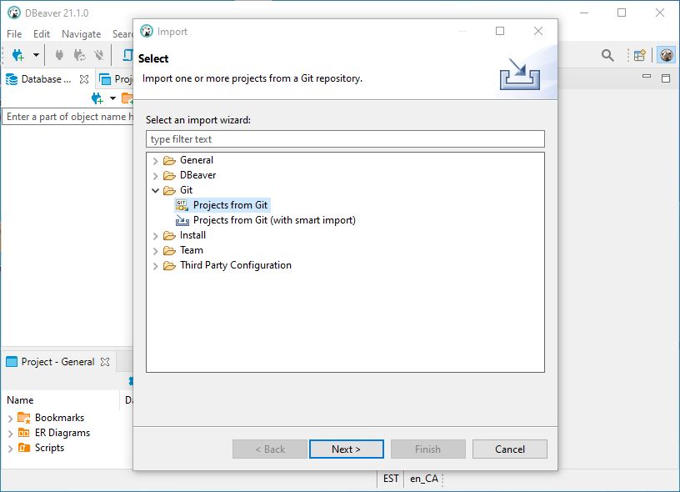This screenshot has height=492, width=680.
Task: Expand the Third Party Configuration category
Action: pyautogui.click(x=156, y=266)
